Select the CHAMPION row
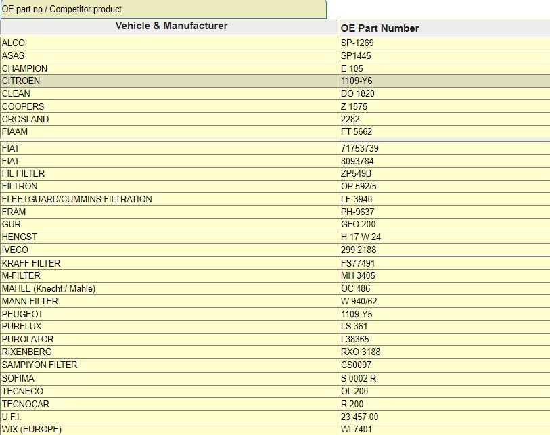Image resolution: width=550 pixels, height=435 pixels. coord(275,68)
